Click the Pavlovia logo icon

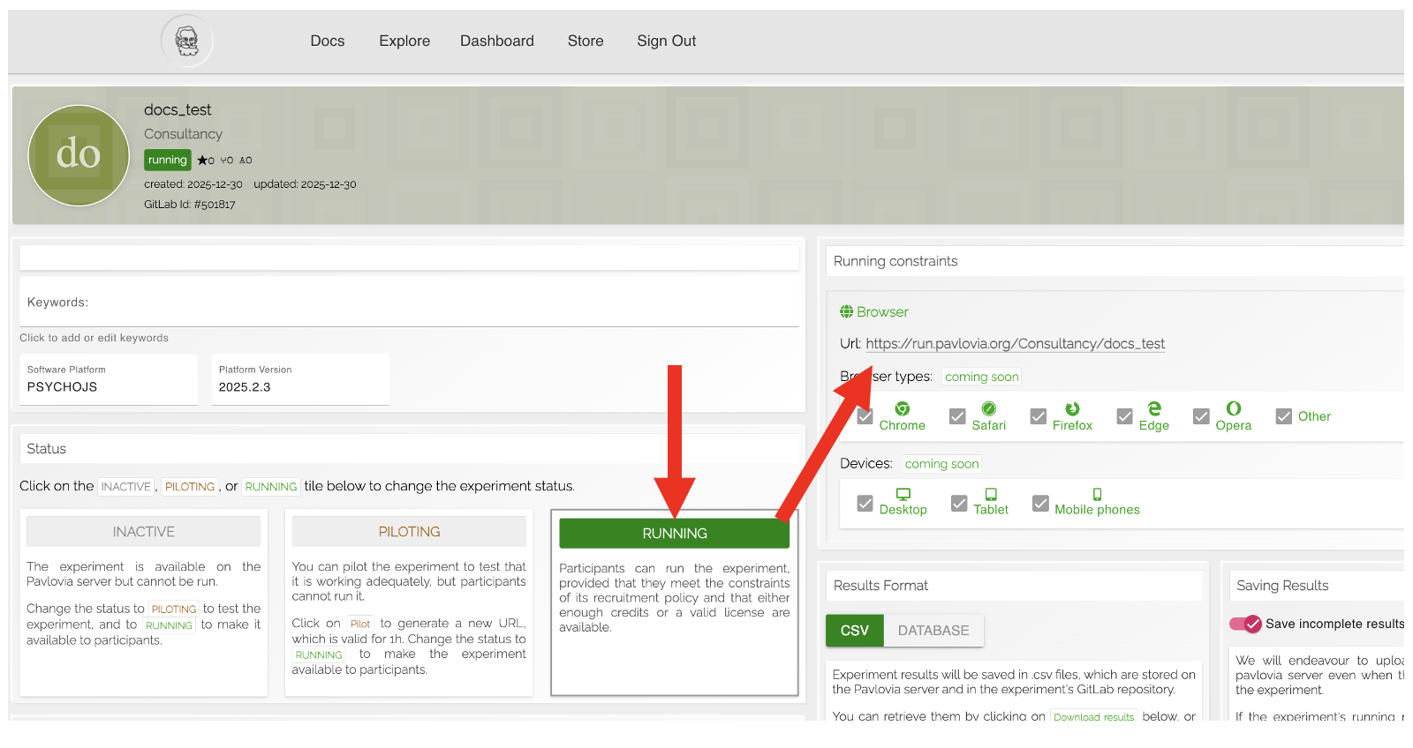186,41
